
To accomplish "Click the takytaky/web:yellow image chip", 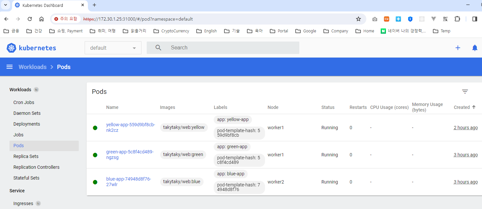I will [184, 128].
